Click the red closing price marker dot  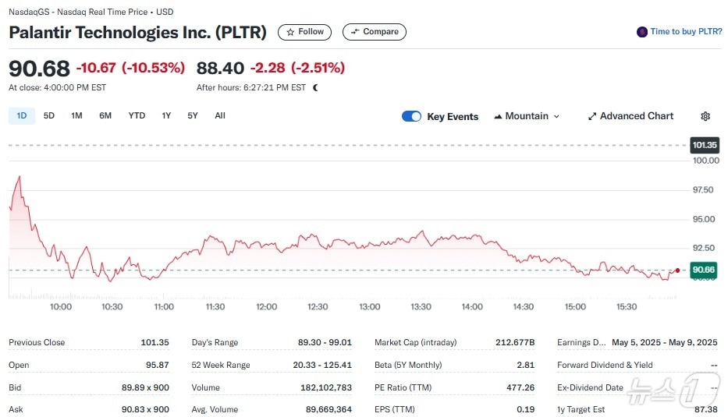click(677, 270)
